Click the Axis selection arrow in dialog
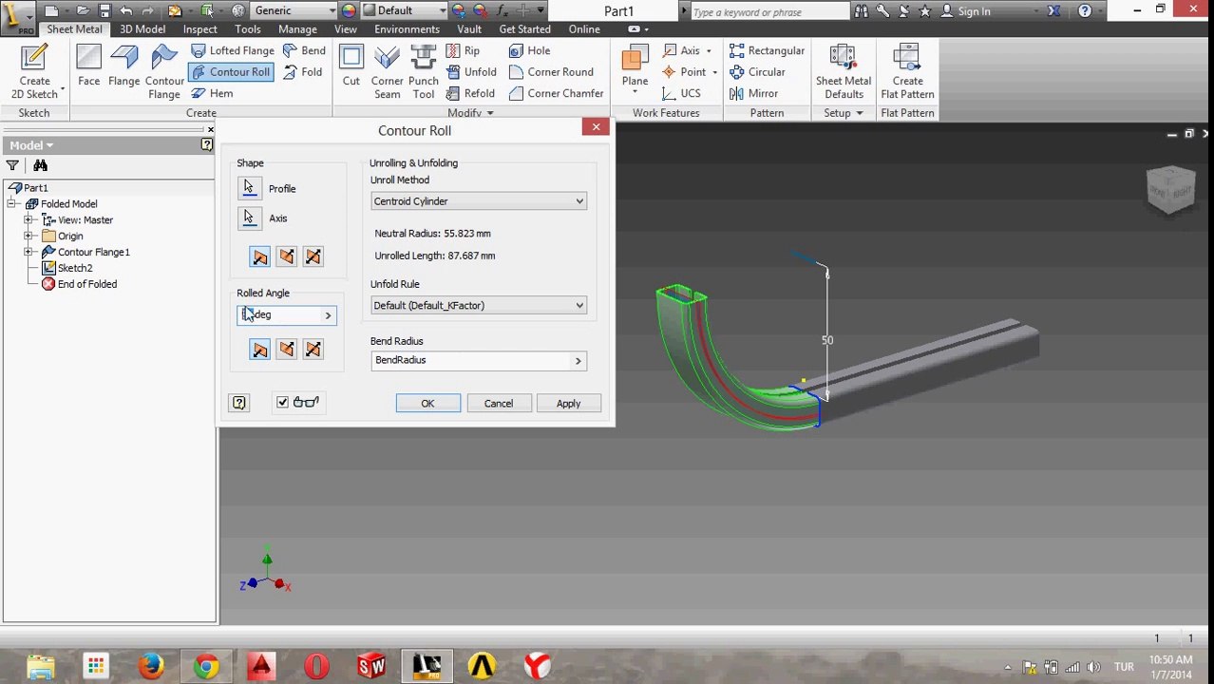This screenshot has height=684, width=1214. click(249, 218)
